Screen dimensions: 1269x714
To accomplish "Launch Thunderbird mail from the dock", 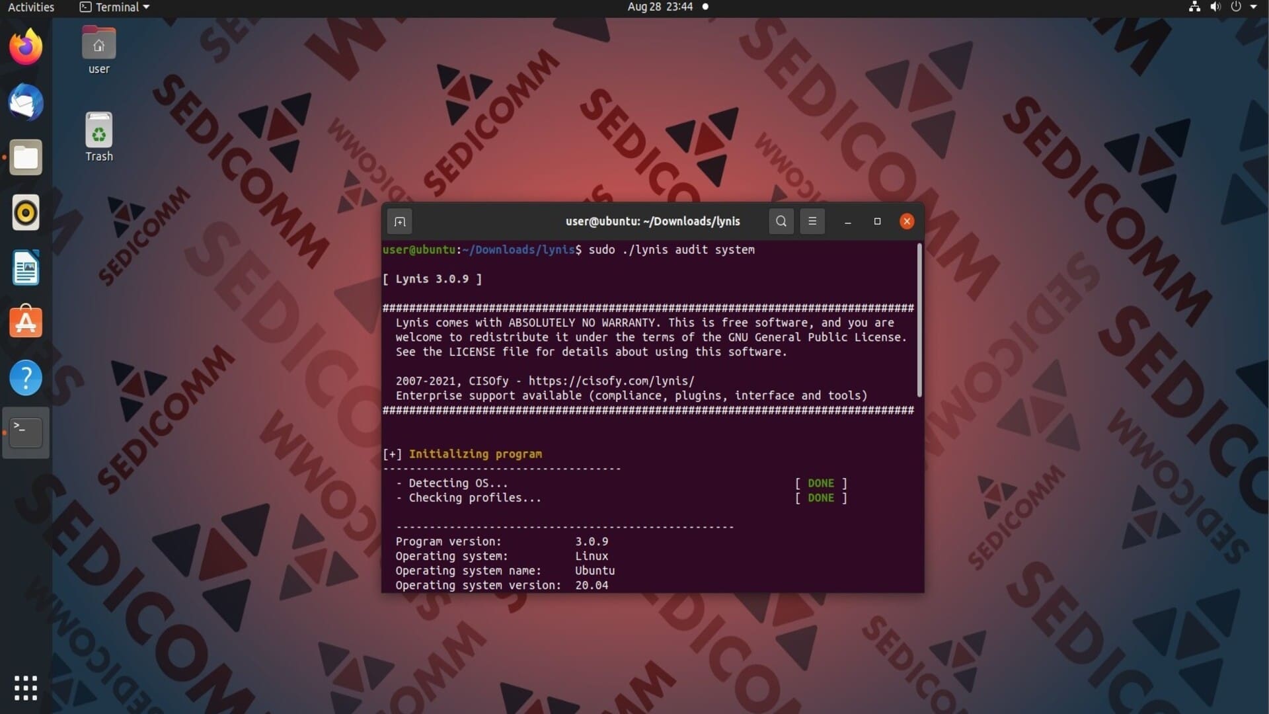I will coord(26,102).
